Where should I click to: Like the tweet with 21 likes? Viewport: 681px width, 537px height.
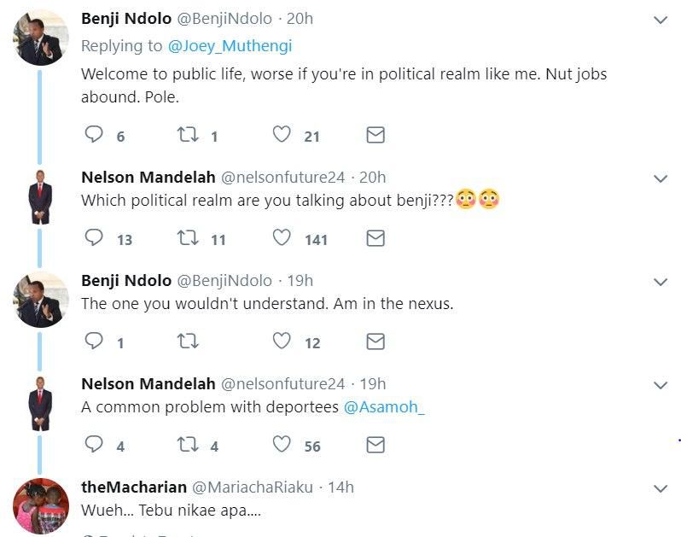[282, 135]
